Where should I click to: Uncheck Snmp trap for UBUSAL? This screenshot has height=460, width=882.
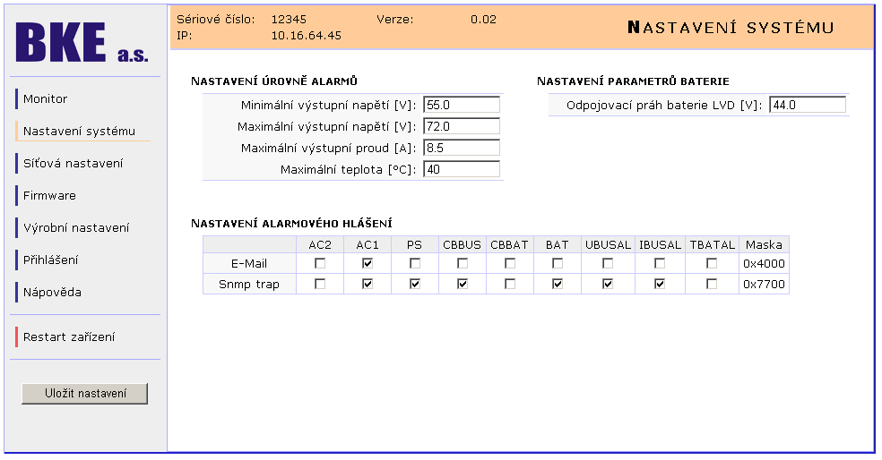pos(608,284)
